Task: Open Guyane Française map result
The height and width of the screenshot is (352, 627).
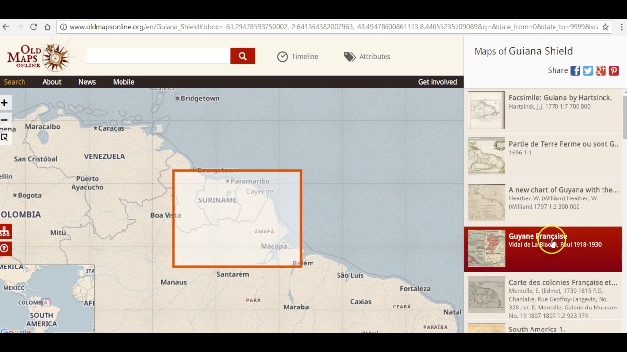Action: click(543, 249)
